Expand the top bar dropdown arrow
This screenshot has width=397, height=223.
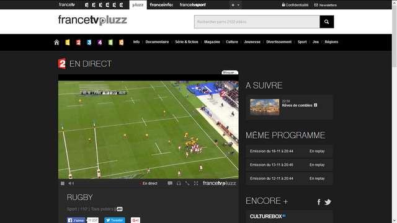coord(238,5)
